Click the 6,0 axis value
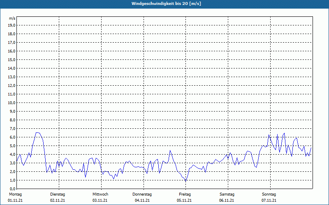 [12, 137]
